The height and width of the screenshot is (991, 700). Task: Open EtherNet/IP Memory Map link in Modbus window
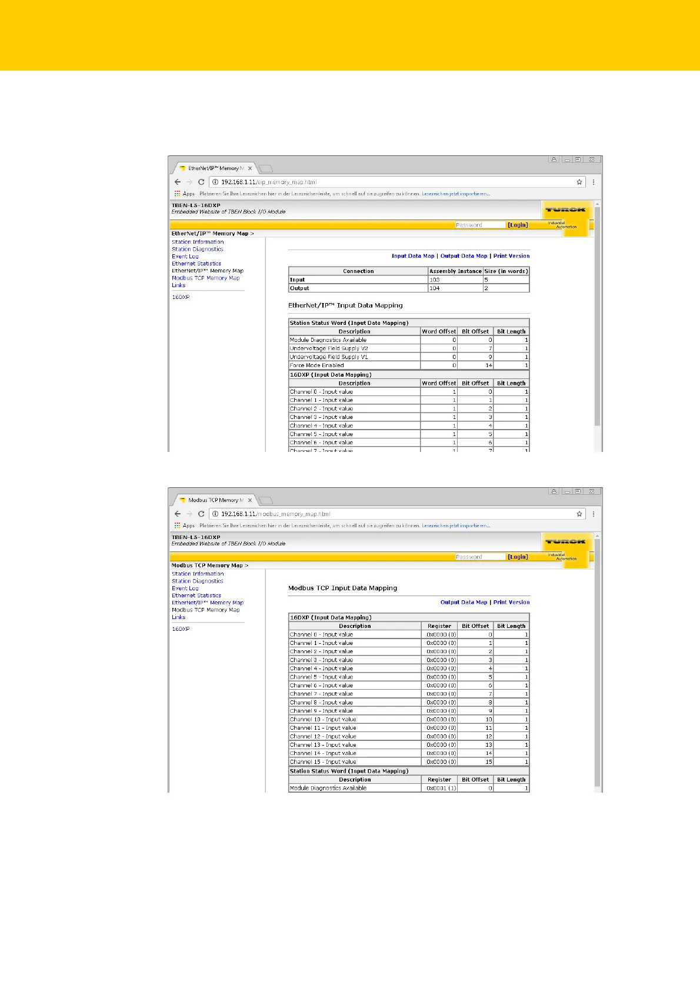click(x=207, y=603)
